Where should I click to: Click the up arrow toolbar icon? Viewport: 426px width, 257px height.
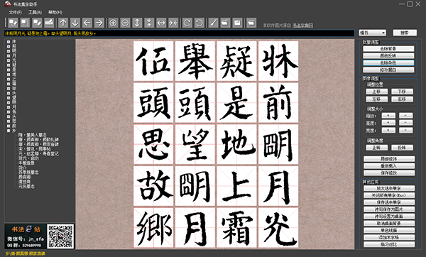point(63,23)
